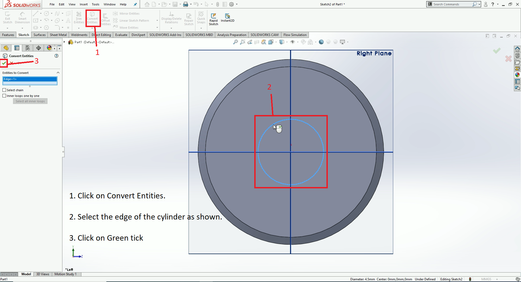Open the Insert menu
Image resolution: width=521 pixels, height=282 pixels.
pyautogui.click(x=84, y=4)
